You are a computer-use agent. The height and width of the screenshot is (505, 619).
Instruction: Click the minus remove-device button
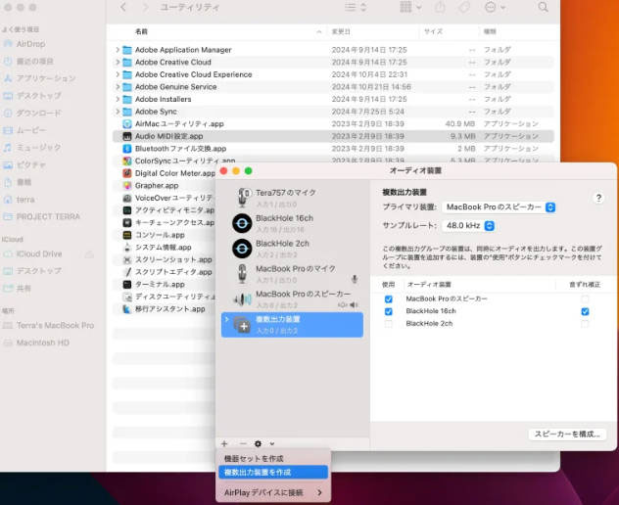(243, 444)
